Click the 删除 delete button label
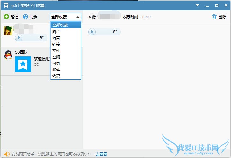 click(222, 17)
